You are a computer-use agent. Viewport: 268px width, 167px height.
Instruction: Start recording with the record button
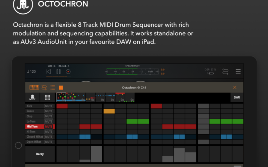click(68, 72)
